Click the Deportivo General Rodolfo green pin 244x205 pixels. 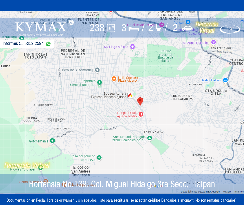(100, 82)
